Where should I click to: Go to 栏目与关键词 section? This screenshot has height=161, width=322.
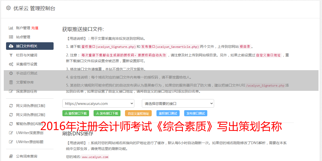30,55
